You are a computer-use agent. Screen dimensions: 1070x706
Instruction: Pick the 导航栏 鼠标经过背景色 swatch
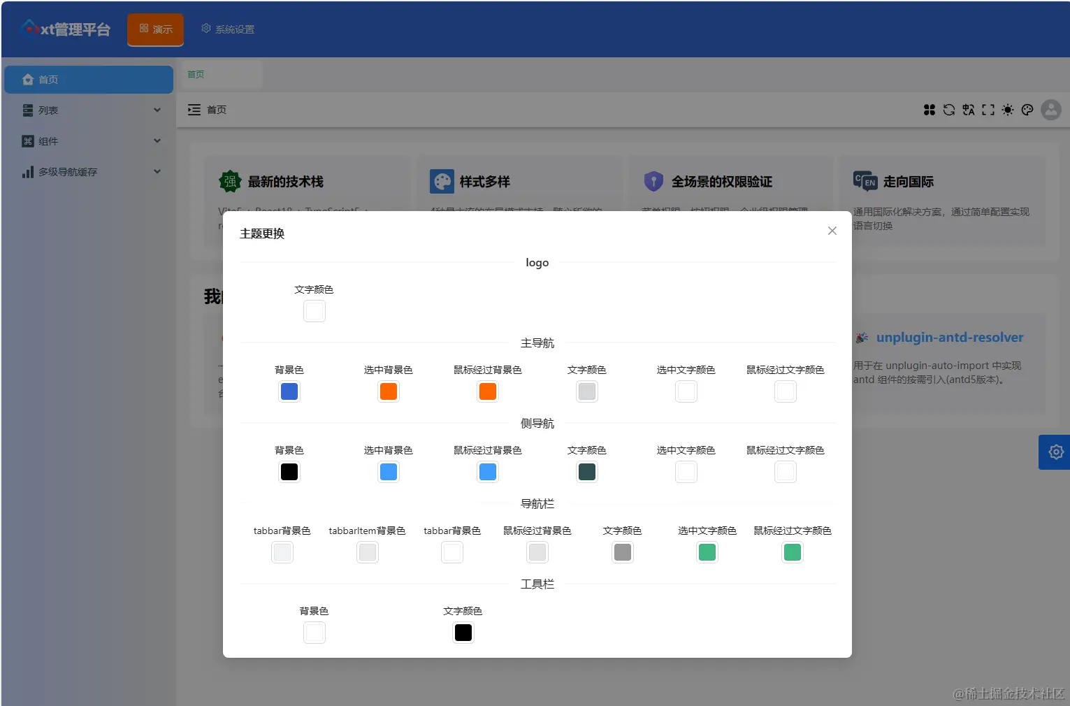537,552
